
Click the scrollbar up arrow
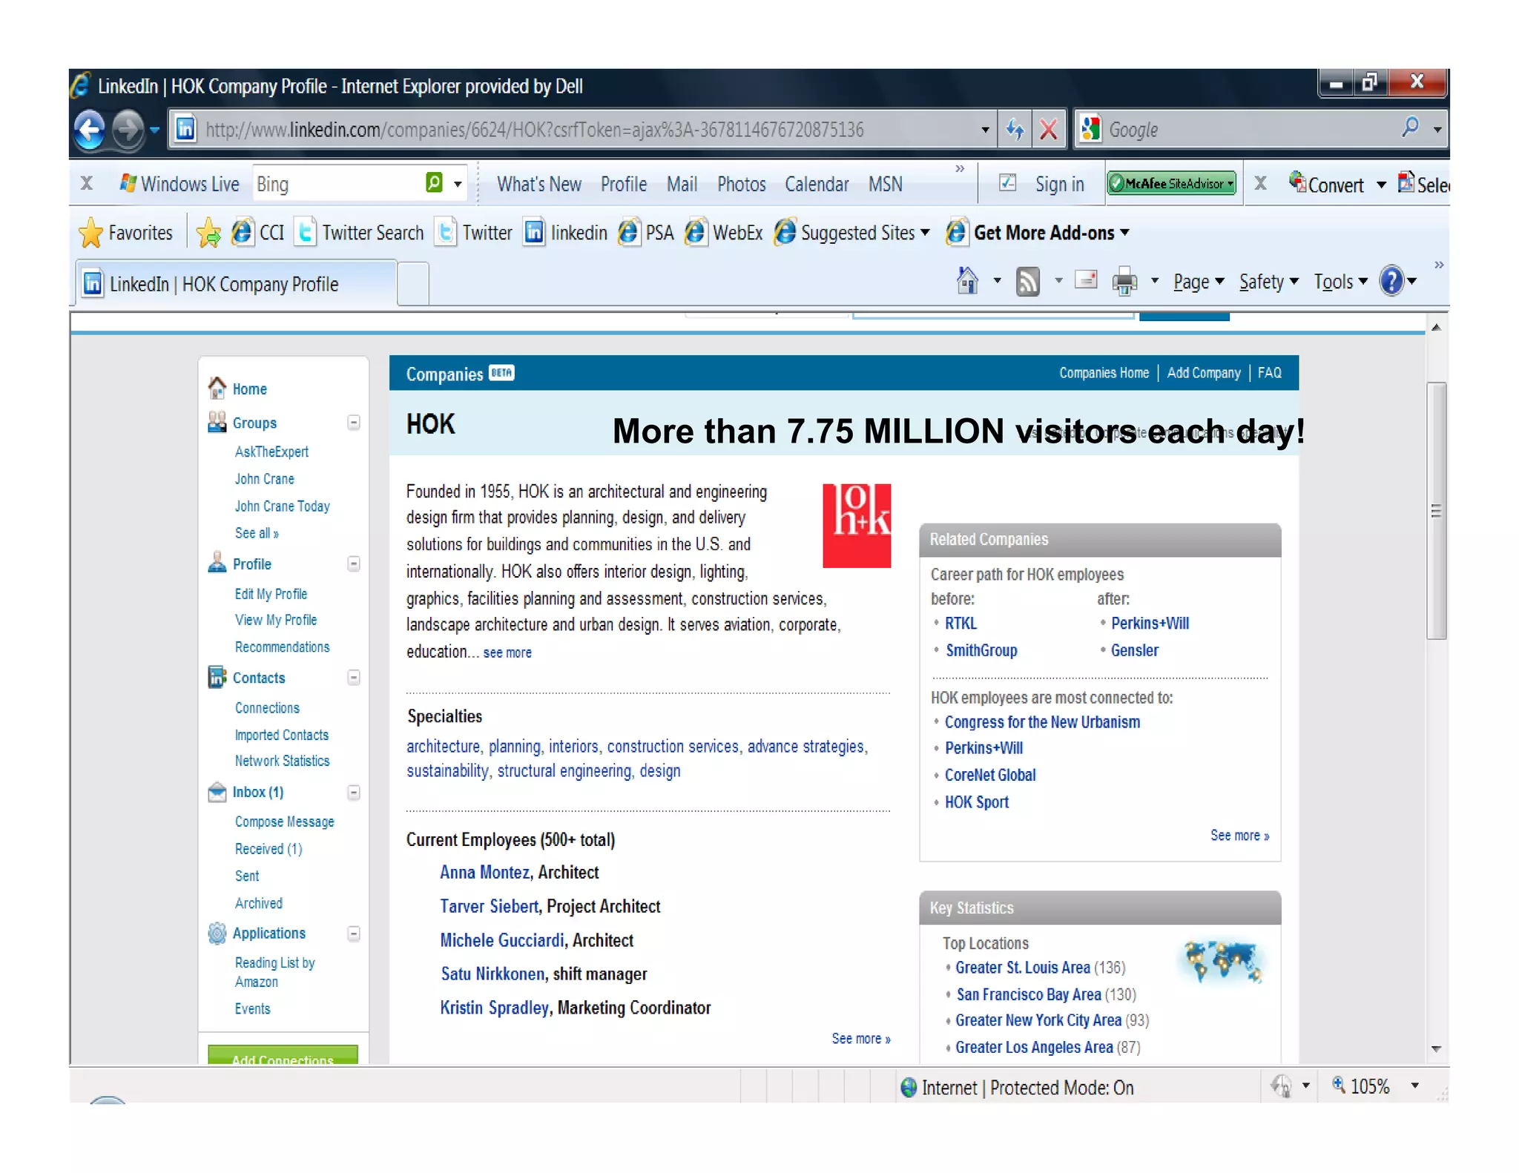(x=1436, y=327)
